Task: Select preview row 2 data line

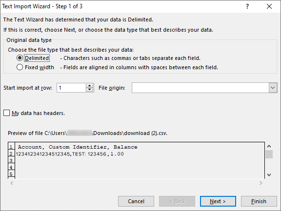Action: (70, 154)
